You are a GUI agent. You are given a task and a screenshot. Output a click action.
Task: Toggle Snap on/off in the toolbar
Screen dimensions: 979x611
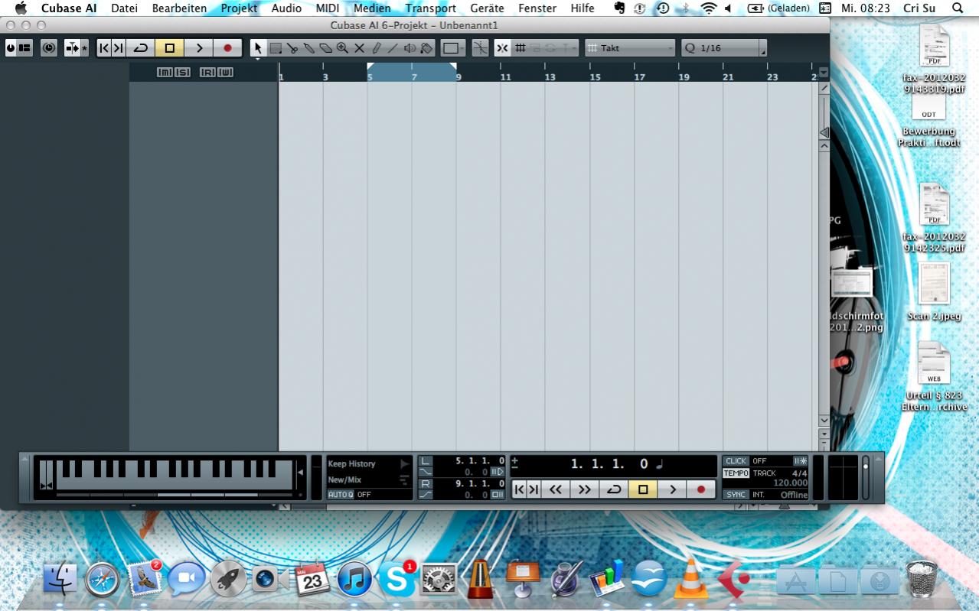[502, 48]
